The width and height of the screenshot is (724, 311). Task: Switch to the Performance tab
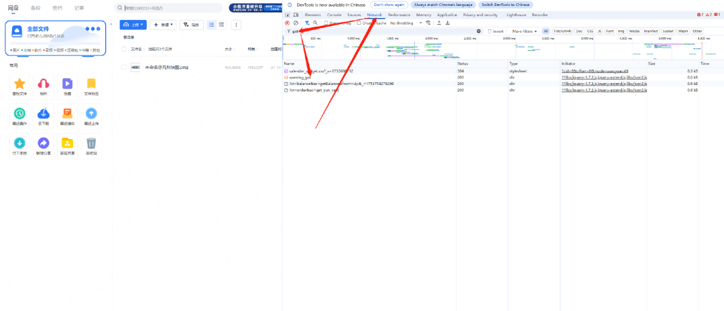coord(399,15)
